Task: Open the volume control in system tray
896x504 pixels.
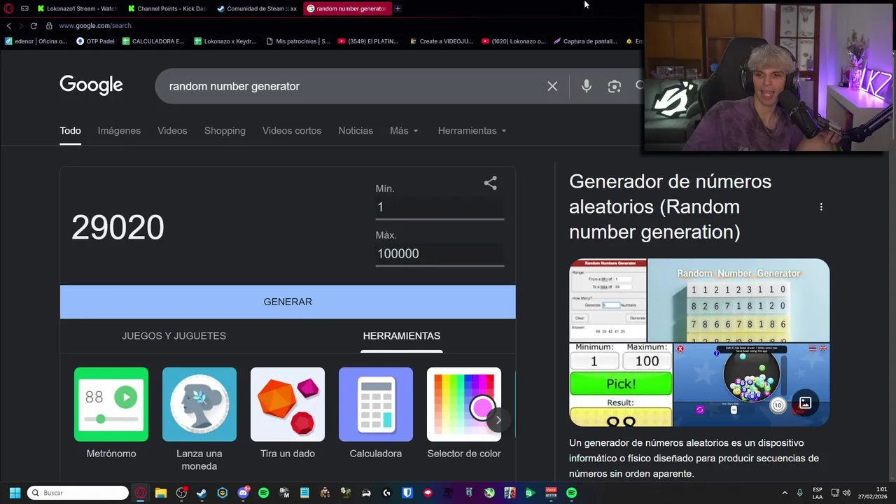Action: point(846,493)
